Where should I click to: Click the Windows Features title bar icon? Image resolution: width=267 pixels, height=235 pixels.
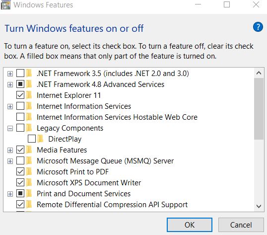pyautogui.click(x=5, y=4)
